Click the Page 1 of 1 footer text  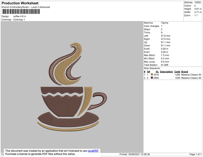click(x=195, y=154)
